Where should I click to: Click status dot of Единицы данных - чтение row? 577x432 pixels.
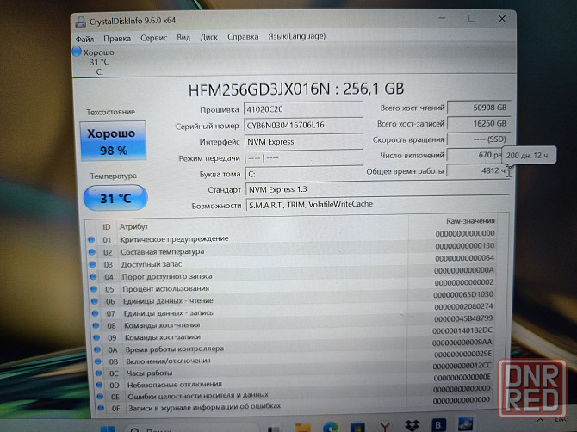point(95,301)
